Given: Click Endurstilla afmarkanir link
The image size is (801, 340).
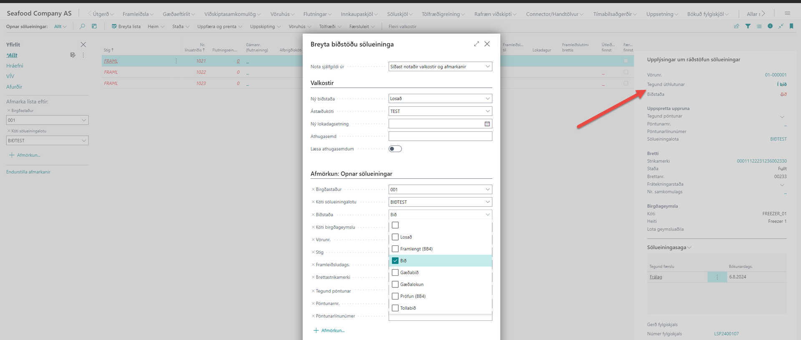Looking at the screenshot, I should pyautogui.click(x=28, y=172).
